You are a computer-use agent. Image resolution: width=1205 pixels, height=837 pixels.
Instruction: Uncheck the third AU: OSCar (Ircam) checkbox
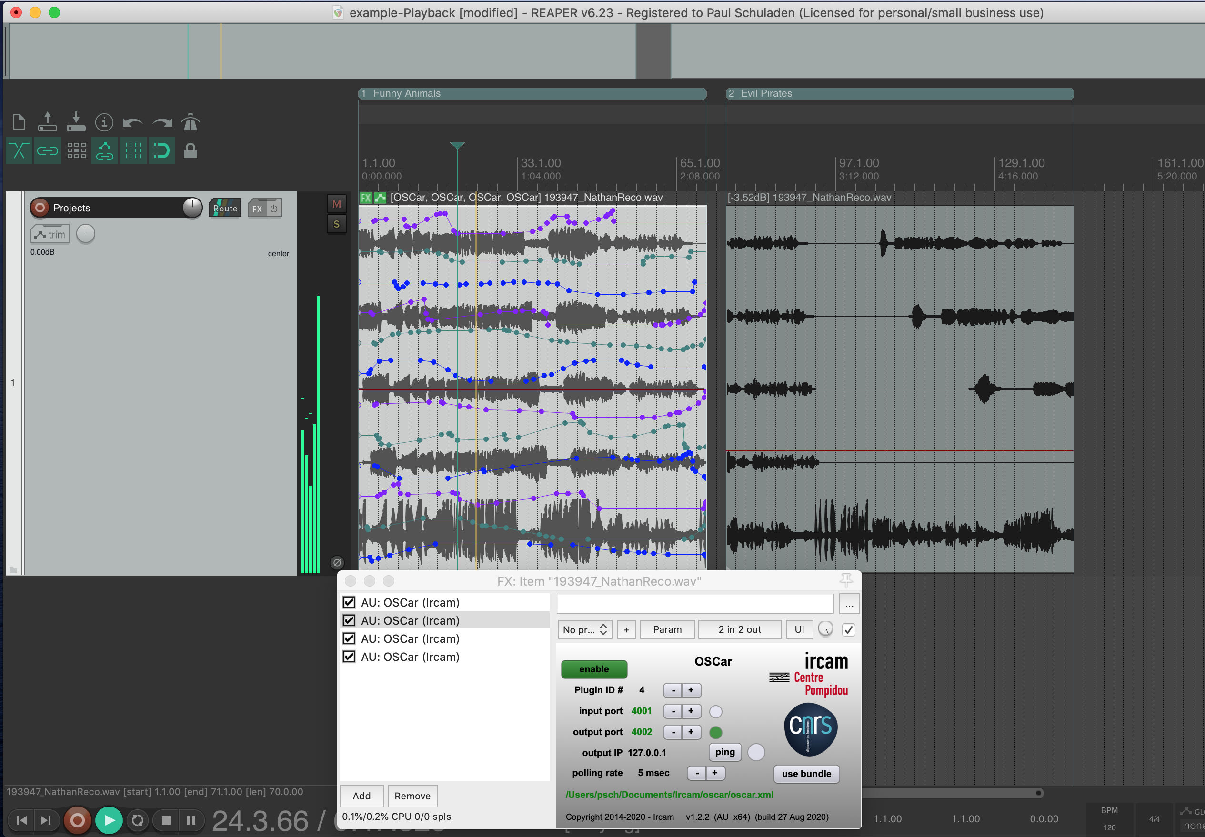click(349, 639)
